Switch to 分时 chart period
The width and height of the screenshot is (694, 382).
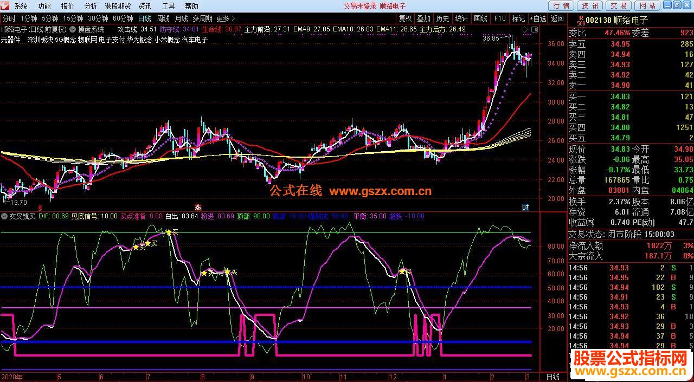[9, 18]
